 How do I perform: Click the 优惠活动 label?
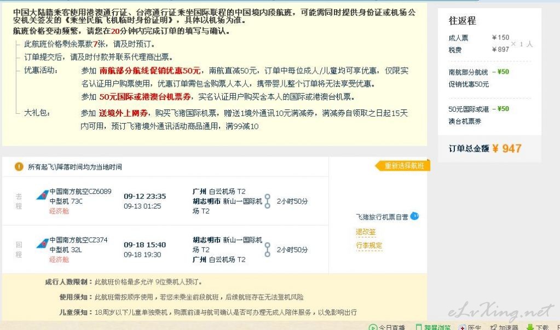click(41, 71)
